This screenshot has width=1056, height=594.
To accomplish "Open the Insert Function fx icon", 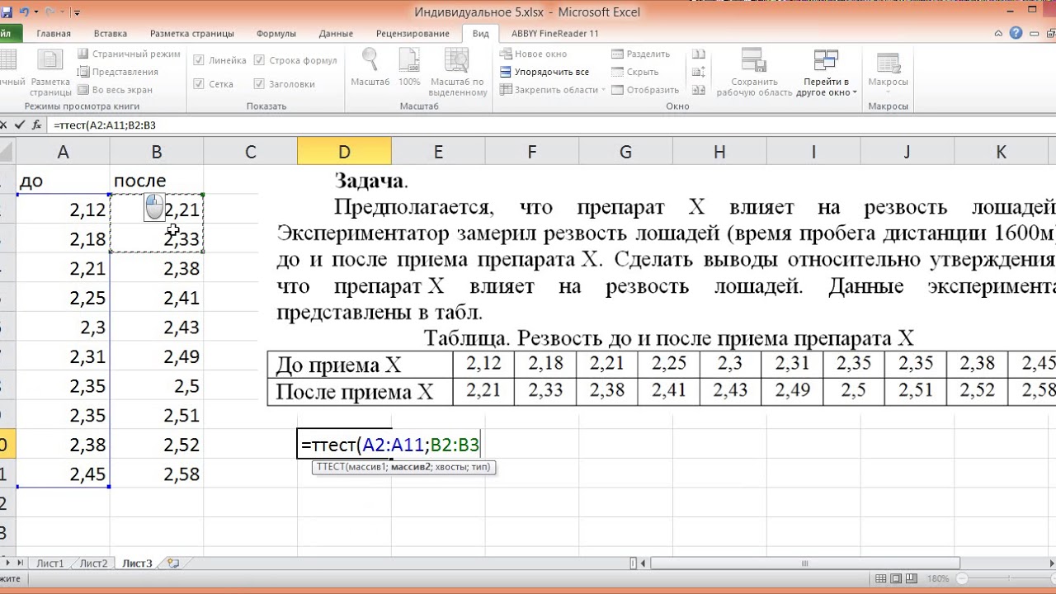I will pos(36,125).
